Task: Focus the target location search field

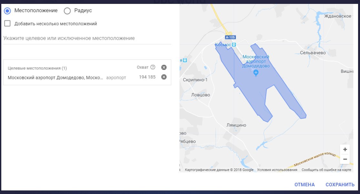Action: click(x=87, y=38)
